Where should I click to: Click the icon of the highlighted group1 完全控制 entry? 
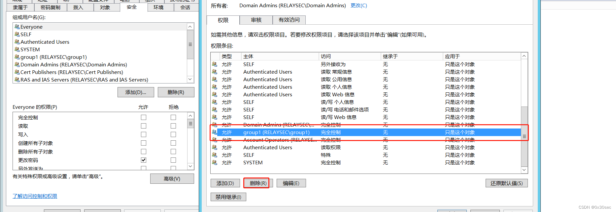(x=215, y=132)
